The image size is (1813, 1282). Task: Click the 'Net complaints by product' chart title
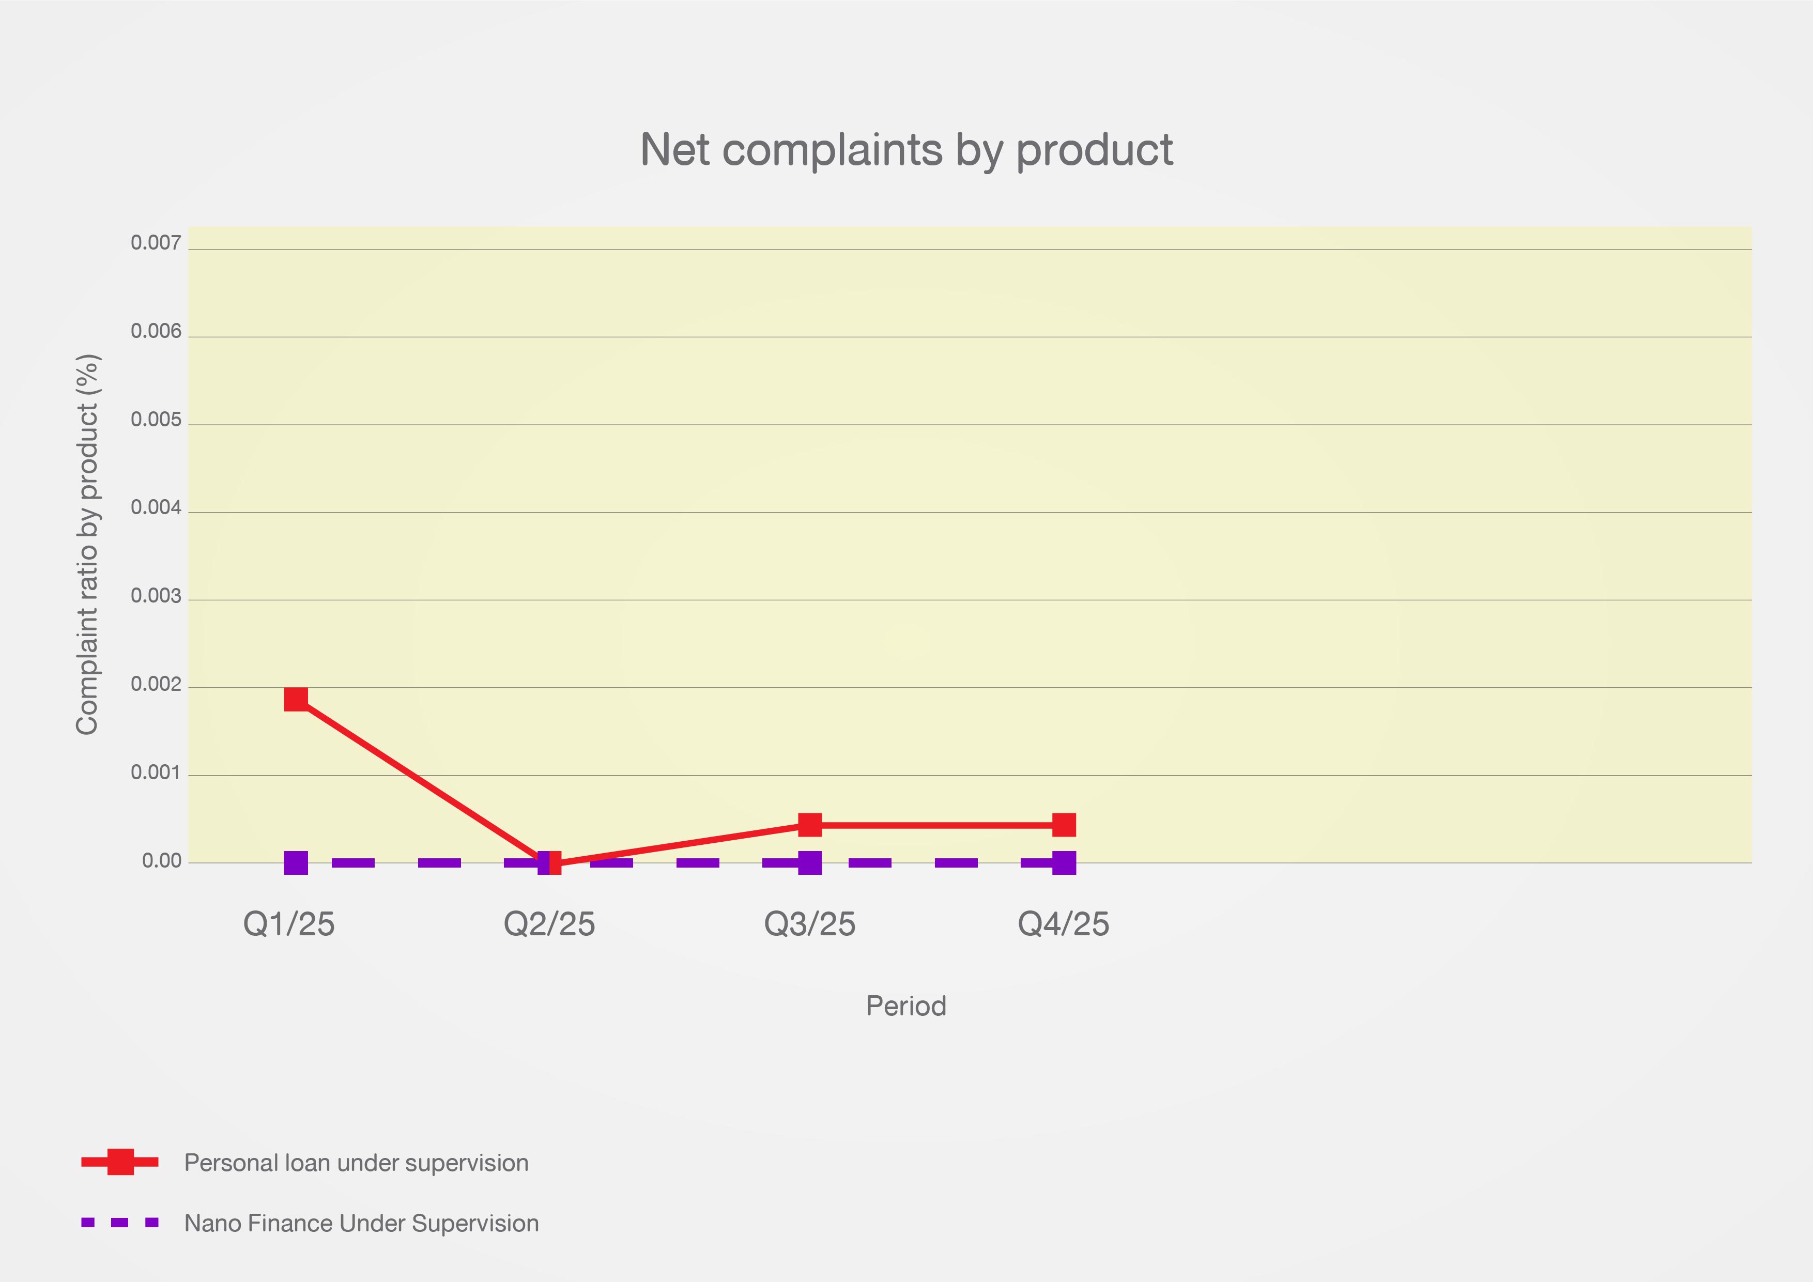pyautogui.click(x=906, y=149)
